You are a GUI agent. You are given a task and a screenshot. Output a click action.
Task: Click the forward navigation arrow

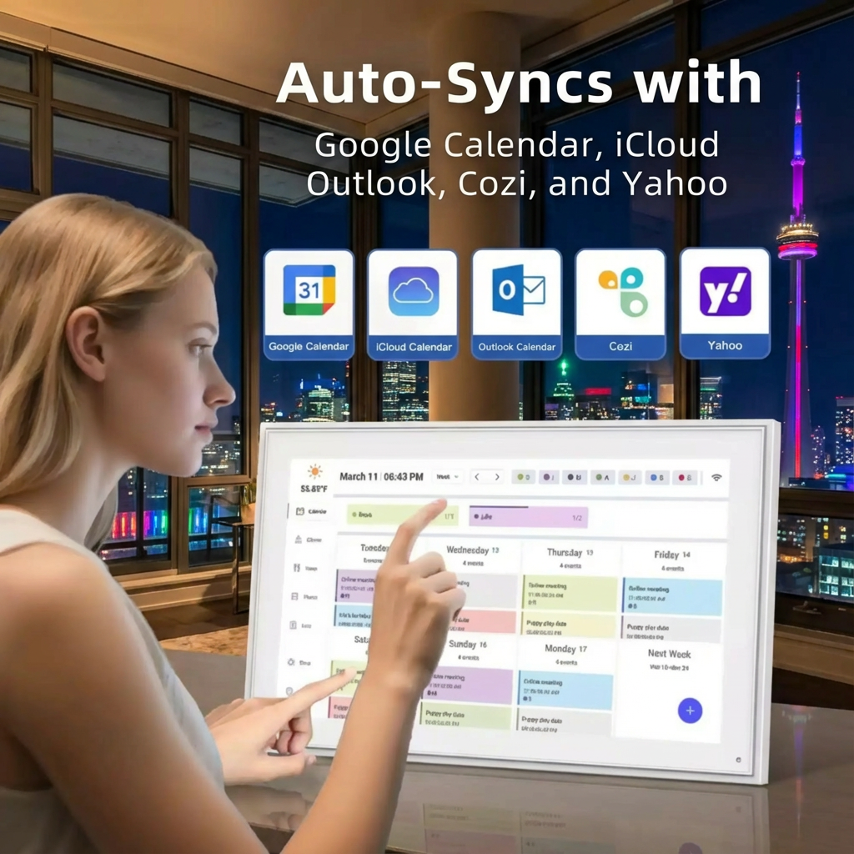tap(497, 477)
